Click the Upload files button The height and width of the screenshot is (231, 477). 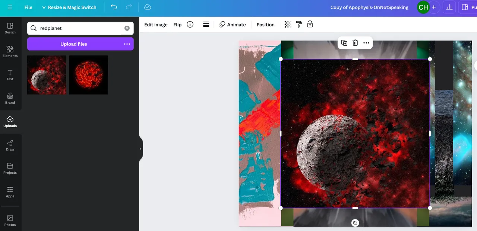(74, 44)
